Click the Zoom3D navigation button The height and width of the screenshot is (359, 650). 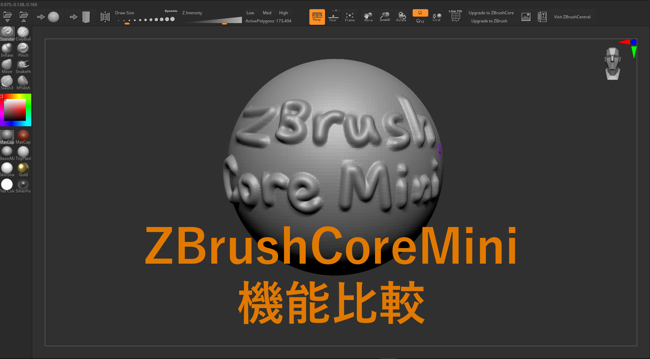click(x=385, y=17)
